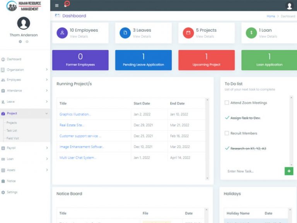Check the Attend Zoom Meetings checkbox

pyautogui.click(x=227, y=103)
